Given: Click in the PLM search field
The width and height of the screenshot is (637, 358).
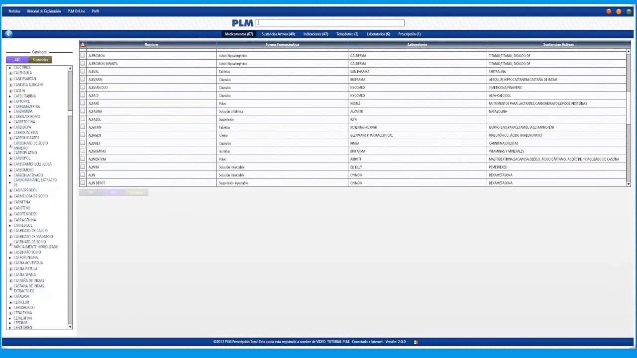Looking at the screenshot, I should [329, 23].
